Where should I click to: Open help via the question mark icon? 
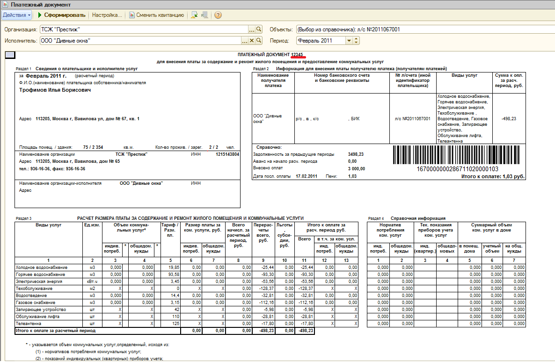click(218, 15)
